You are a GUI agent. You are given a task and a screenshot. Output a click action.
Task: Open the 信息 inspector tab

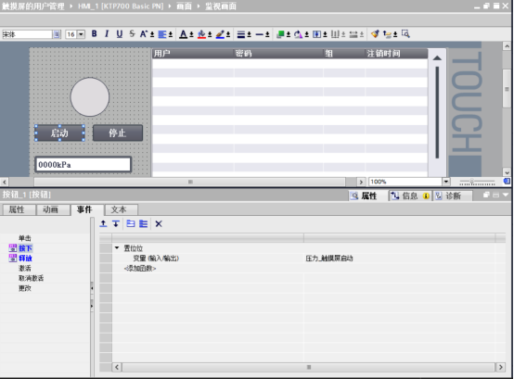tap(410, 196)
